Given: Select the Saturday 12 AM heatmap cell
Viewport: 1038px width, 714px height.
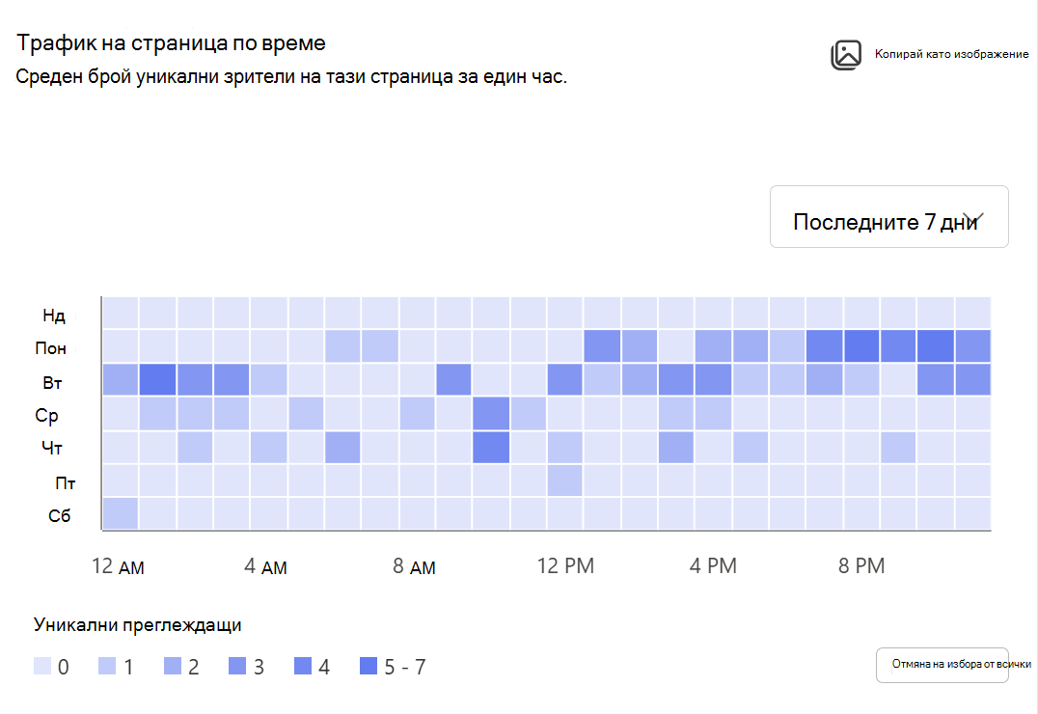Looking at the screenshot, I should (121, 513).
